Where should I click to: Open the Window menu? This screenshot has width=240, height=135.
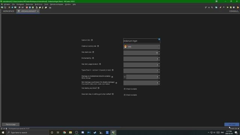tap(68, 4)
